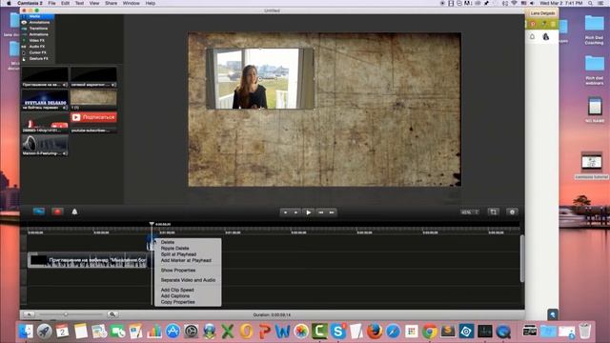Screen dimensions: 610x343
Task: Open Launchpad from the Dock
Action: coord(45,332)
